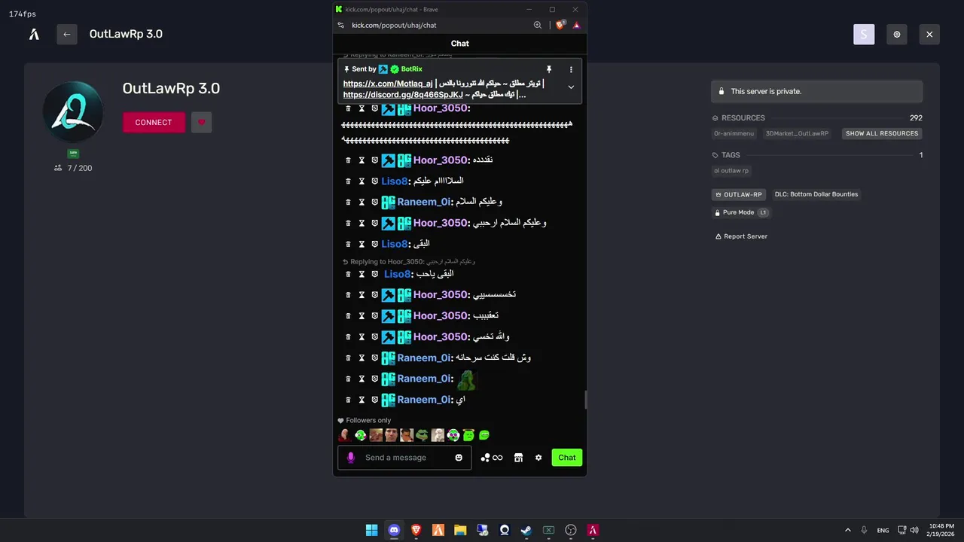Image resolution: width=964 pixels, height=542 pixels.
Task: Ban Raneem_0i via shield icon on "اي" row
Action: 374,400
